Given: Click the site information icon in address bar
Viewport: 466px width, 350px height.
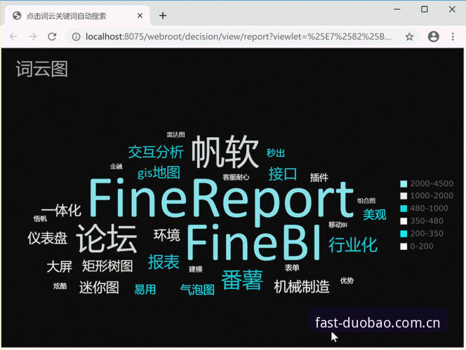Looking at the screenshot, I should click(x=76, y=36).
